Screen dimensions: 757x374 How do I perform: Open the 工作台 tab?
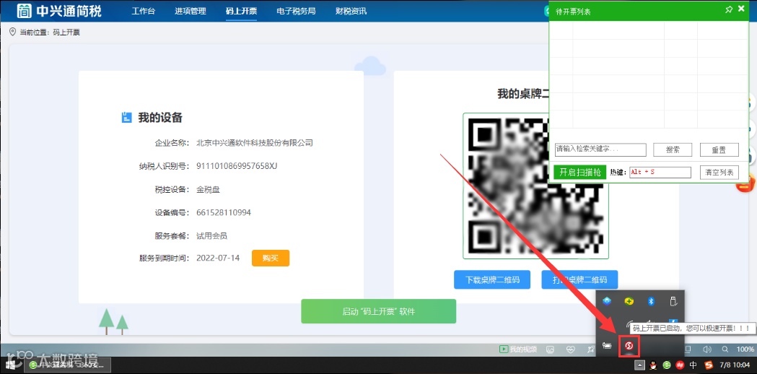[x=144, y=11]
